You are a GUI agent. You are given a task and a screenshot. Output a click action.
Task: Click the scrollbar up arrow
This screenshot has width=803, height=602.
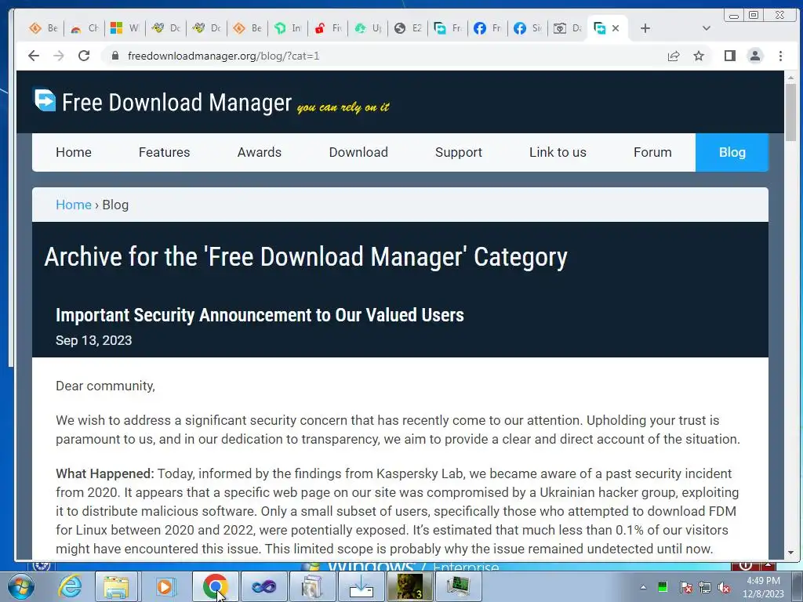790,78
